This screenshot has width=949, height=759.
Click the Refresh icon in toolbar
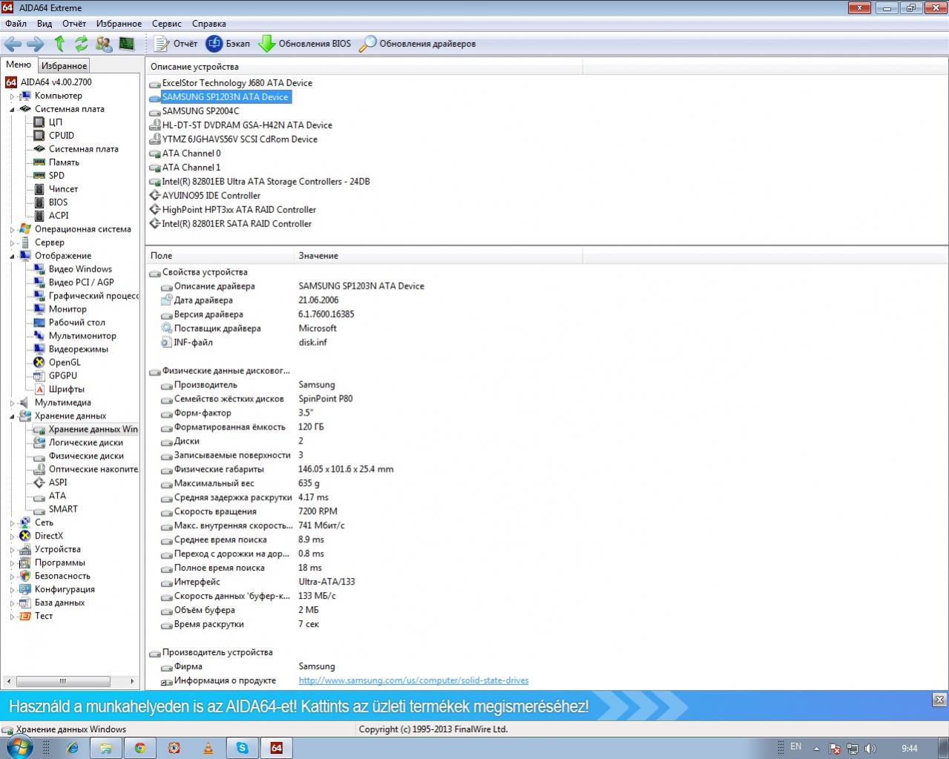tap(82, 44)
